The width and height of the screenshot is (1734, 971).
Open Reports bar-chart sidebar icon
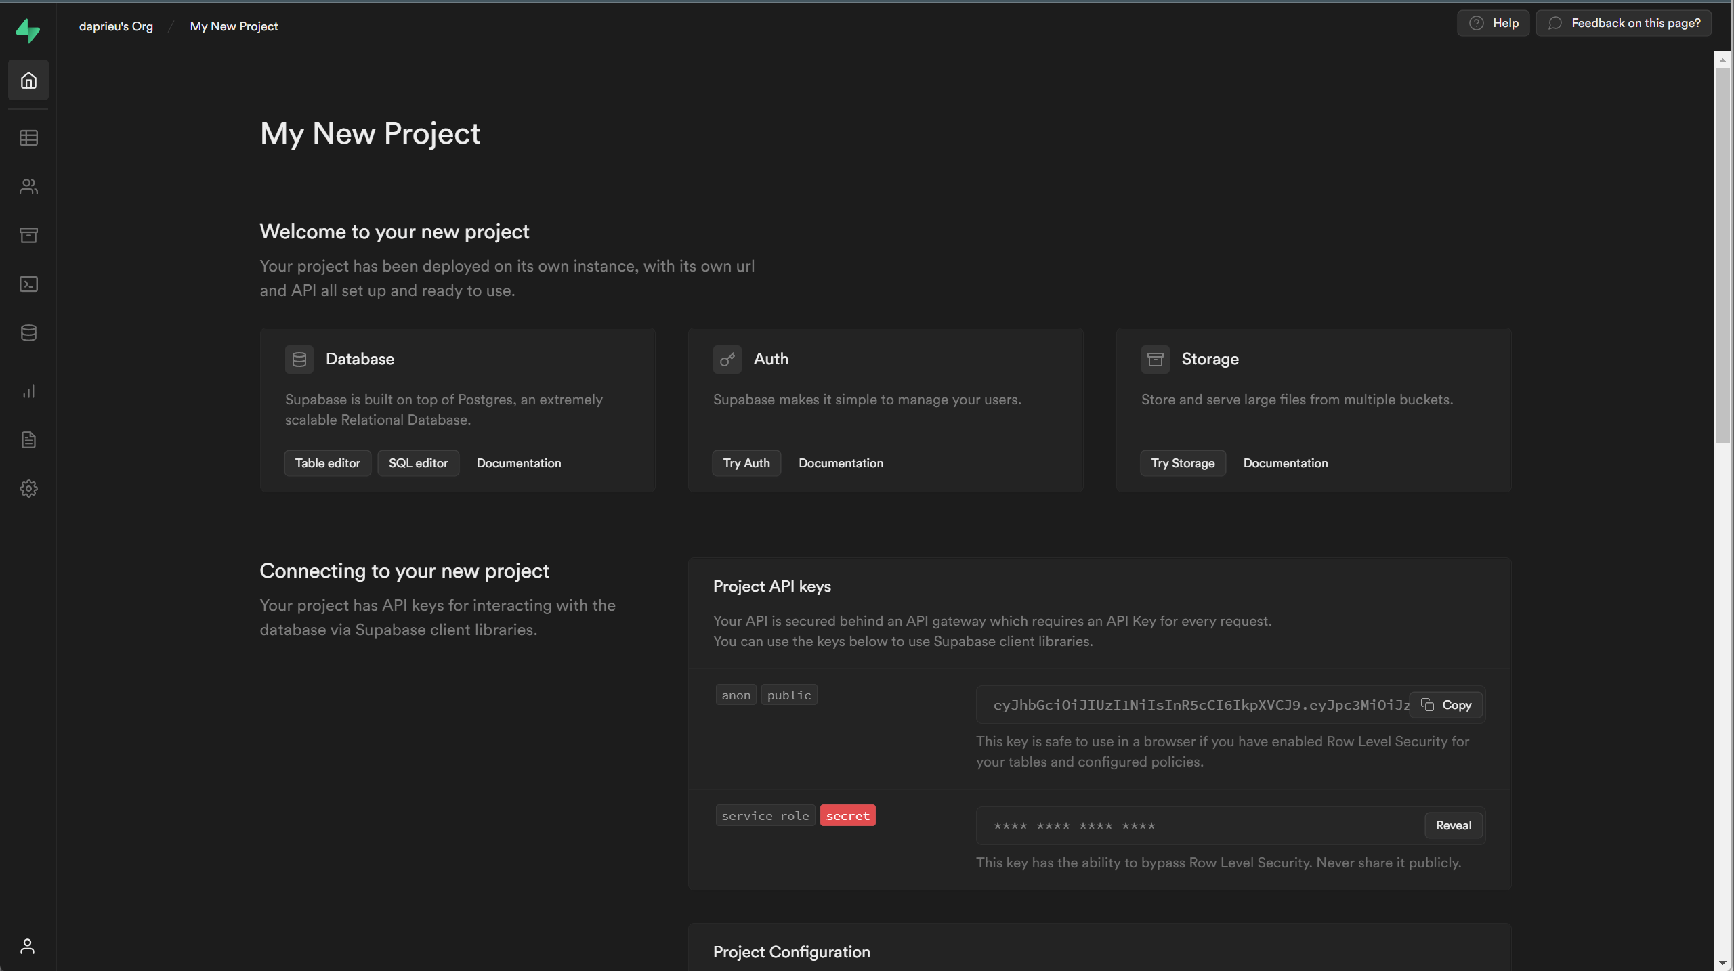click(28, 391)
